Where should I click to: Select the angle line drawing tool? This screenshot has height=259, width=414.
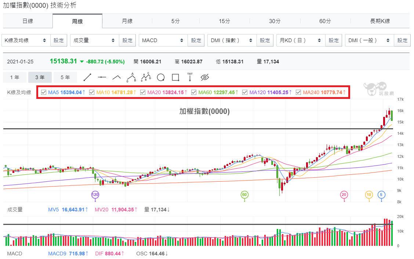116,77
